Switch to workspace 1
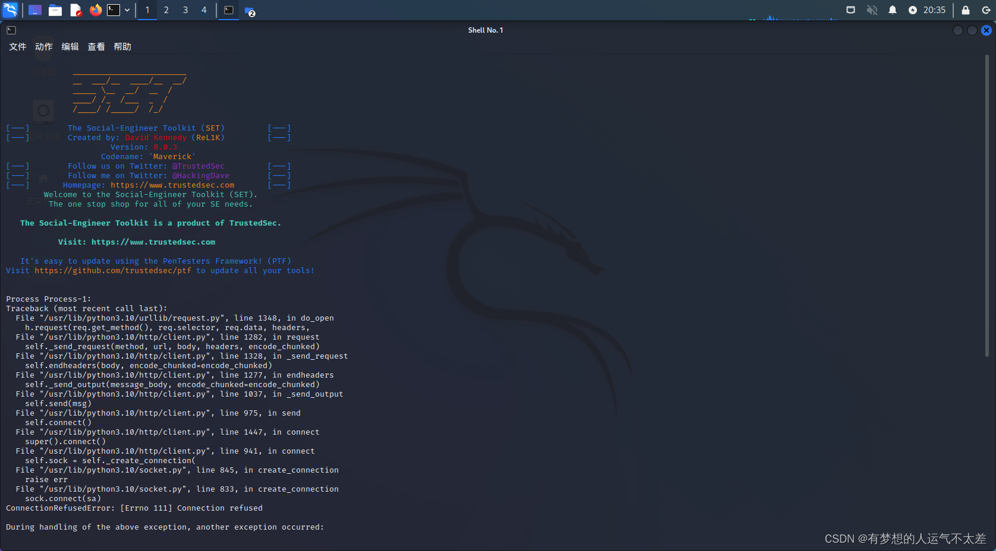Screen dimensions: 996x551 147,10
